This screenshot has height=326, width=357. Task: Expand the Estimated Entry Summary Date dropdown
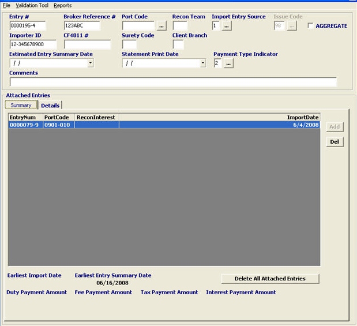[91, 63]
